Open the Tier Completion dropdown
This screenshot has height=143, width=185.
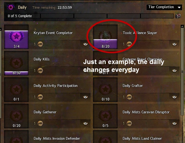164,7
